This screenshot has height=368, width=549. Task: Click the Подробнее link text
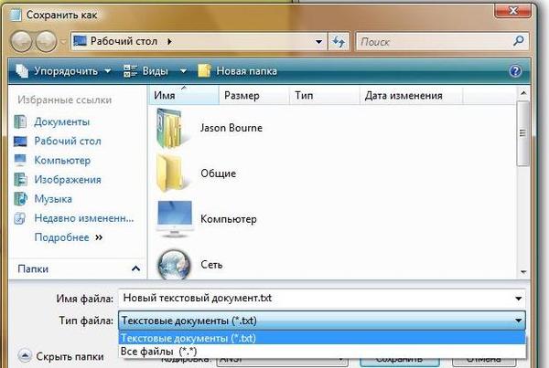[x=61, y=237]
